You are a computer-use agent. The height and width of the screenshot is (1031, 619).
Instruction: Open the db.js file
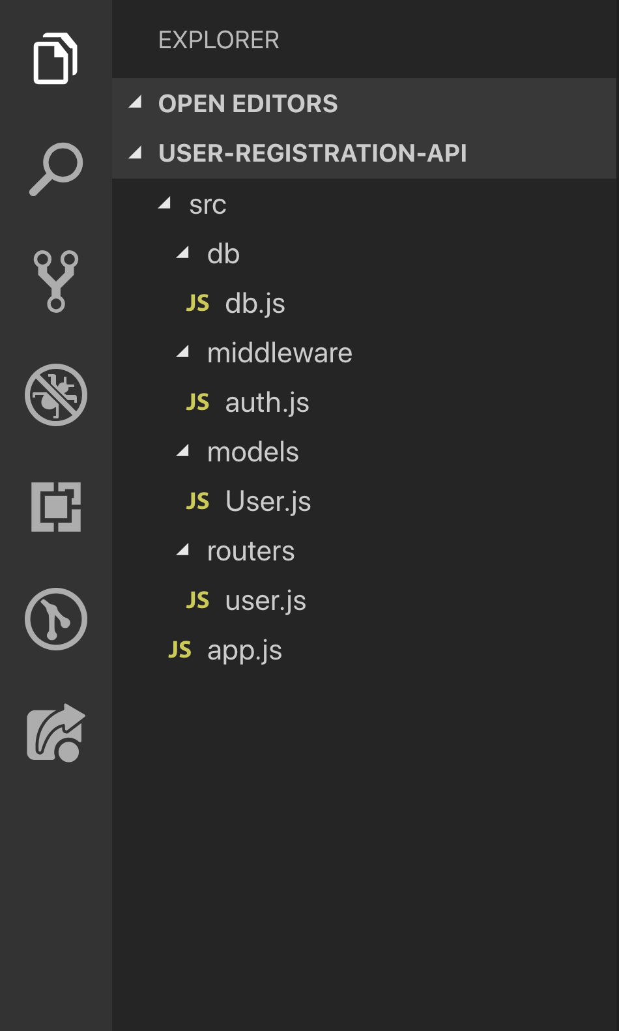(255, 304)
